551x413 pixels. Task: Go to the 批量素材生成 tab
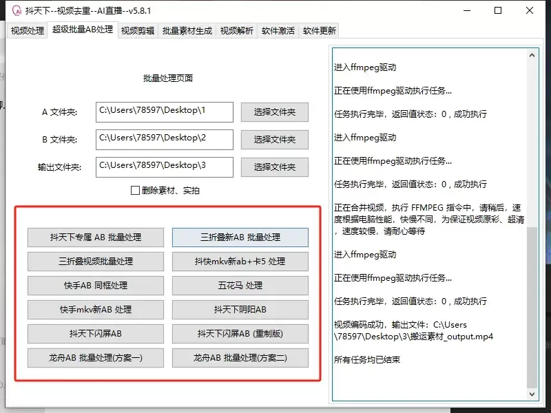pos(187,31)
